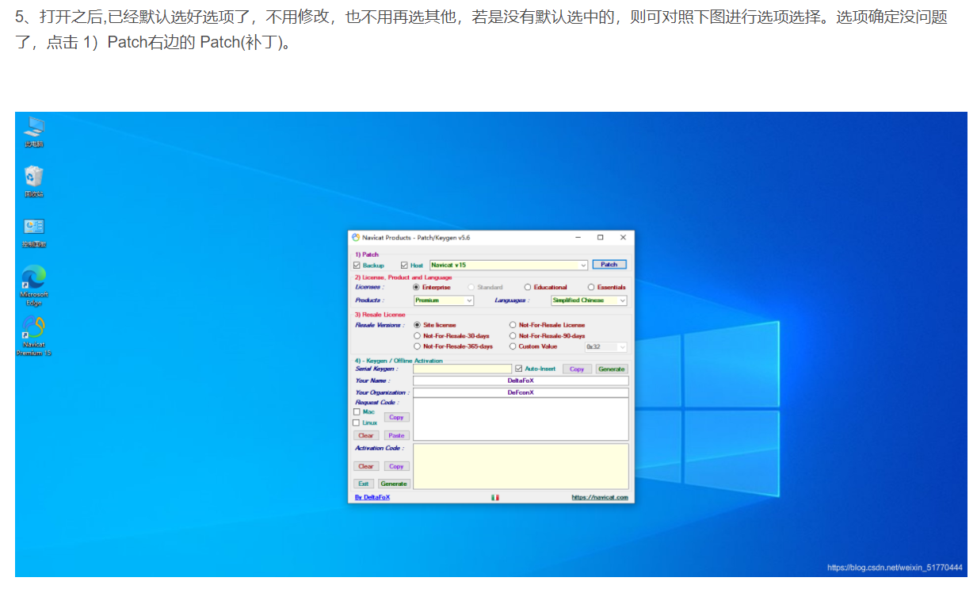
Task: Open the Recycle Bin desktop icon
Action: (x=34, y=182)
